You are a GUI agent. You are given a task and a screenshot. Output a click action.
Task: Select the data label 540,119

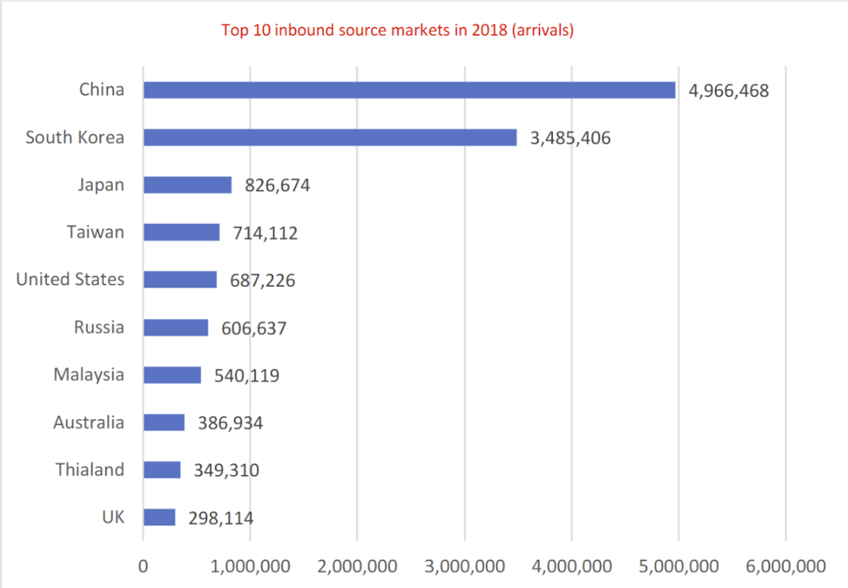tap(247, 375)
